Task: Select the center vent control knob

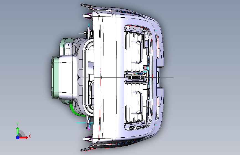Action: [135, 78]
